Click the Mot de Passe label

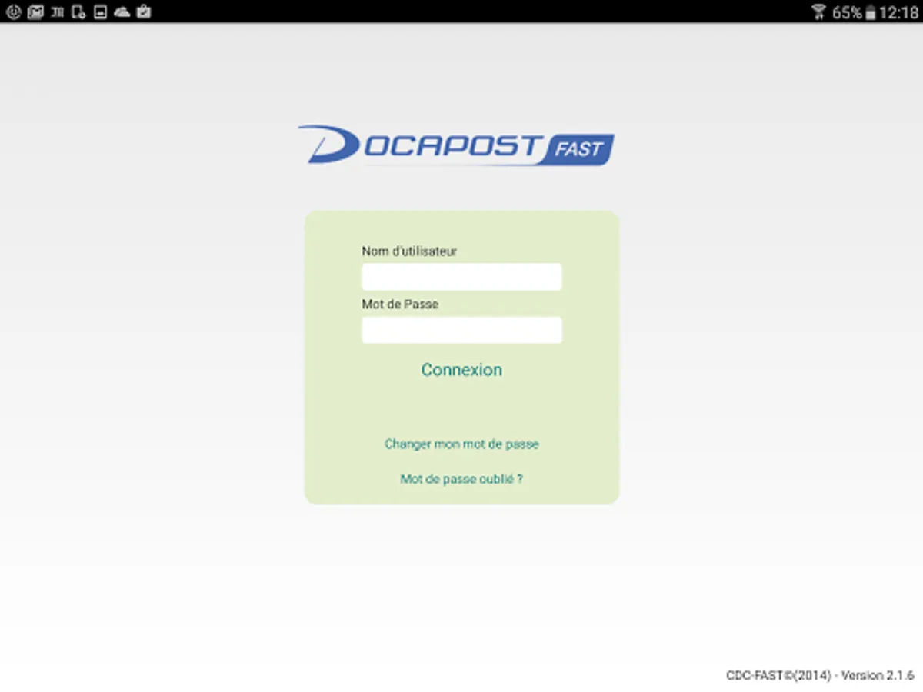400,304
